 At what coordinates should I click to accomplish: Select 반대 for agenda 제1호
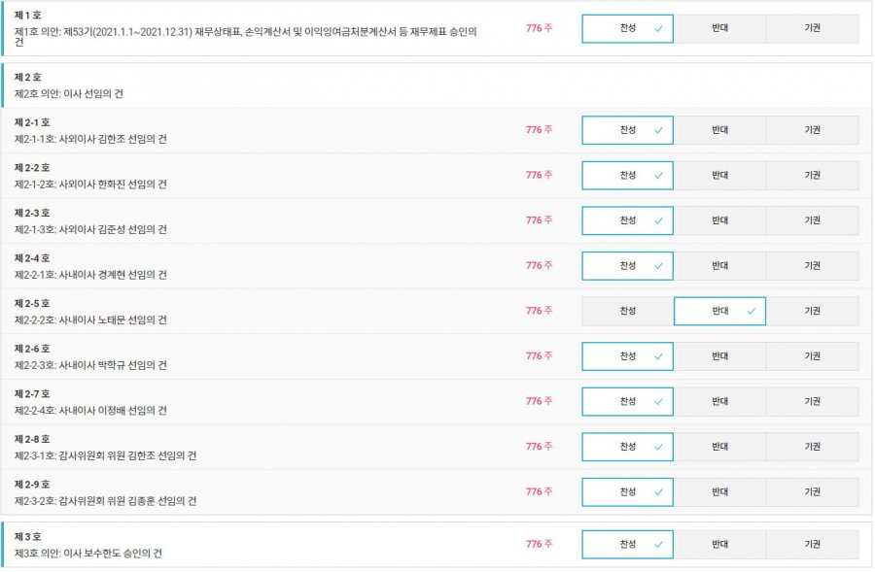click(719, 28)
